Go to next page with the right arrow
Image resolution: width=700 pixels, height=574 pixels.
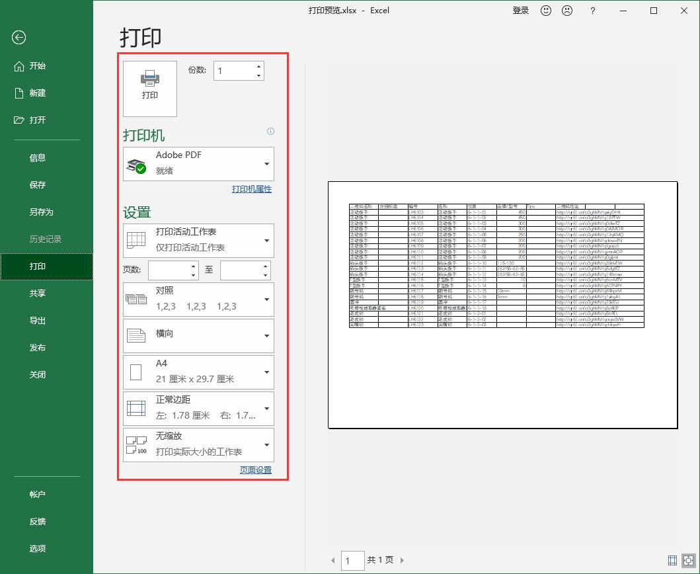click(402, 559)
